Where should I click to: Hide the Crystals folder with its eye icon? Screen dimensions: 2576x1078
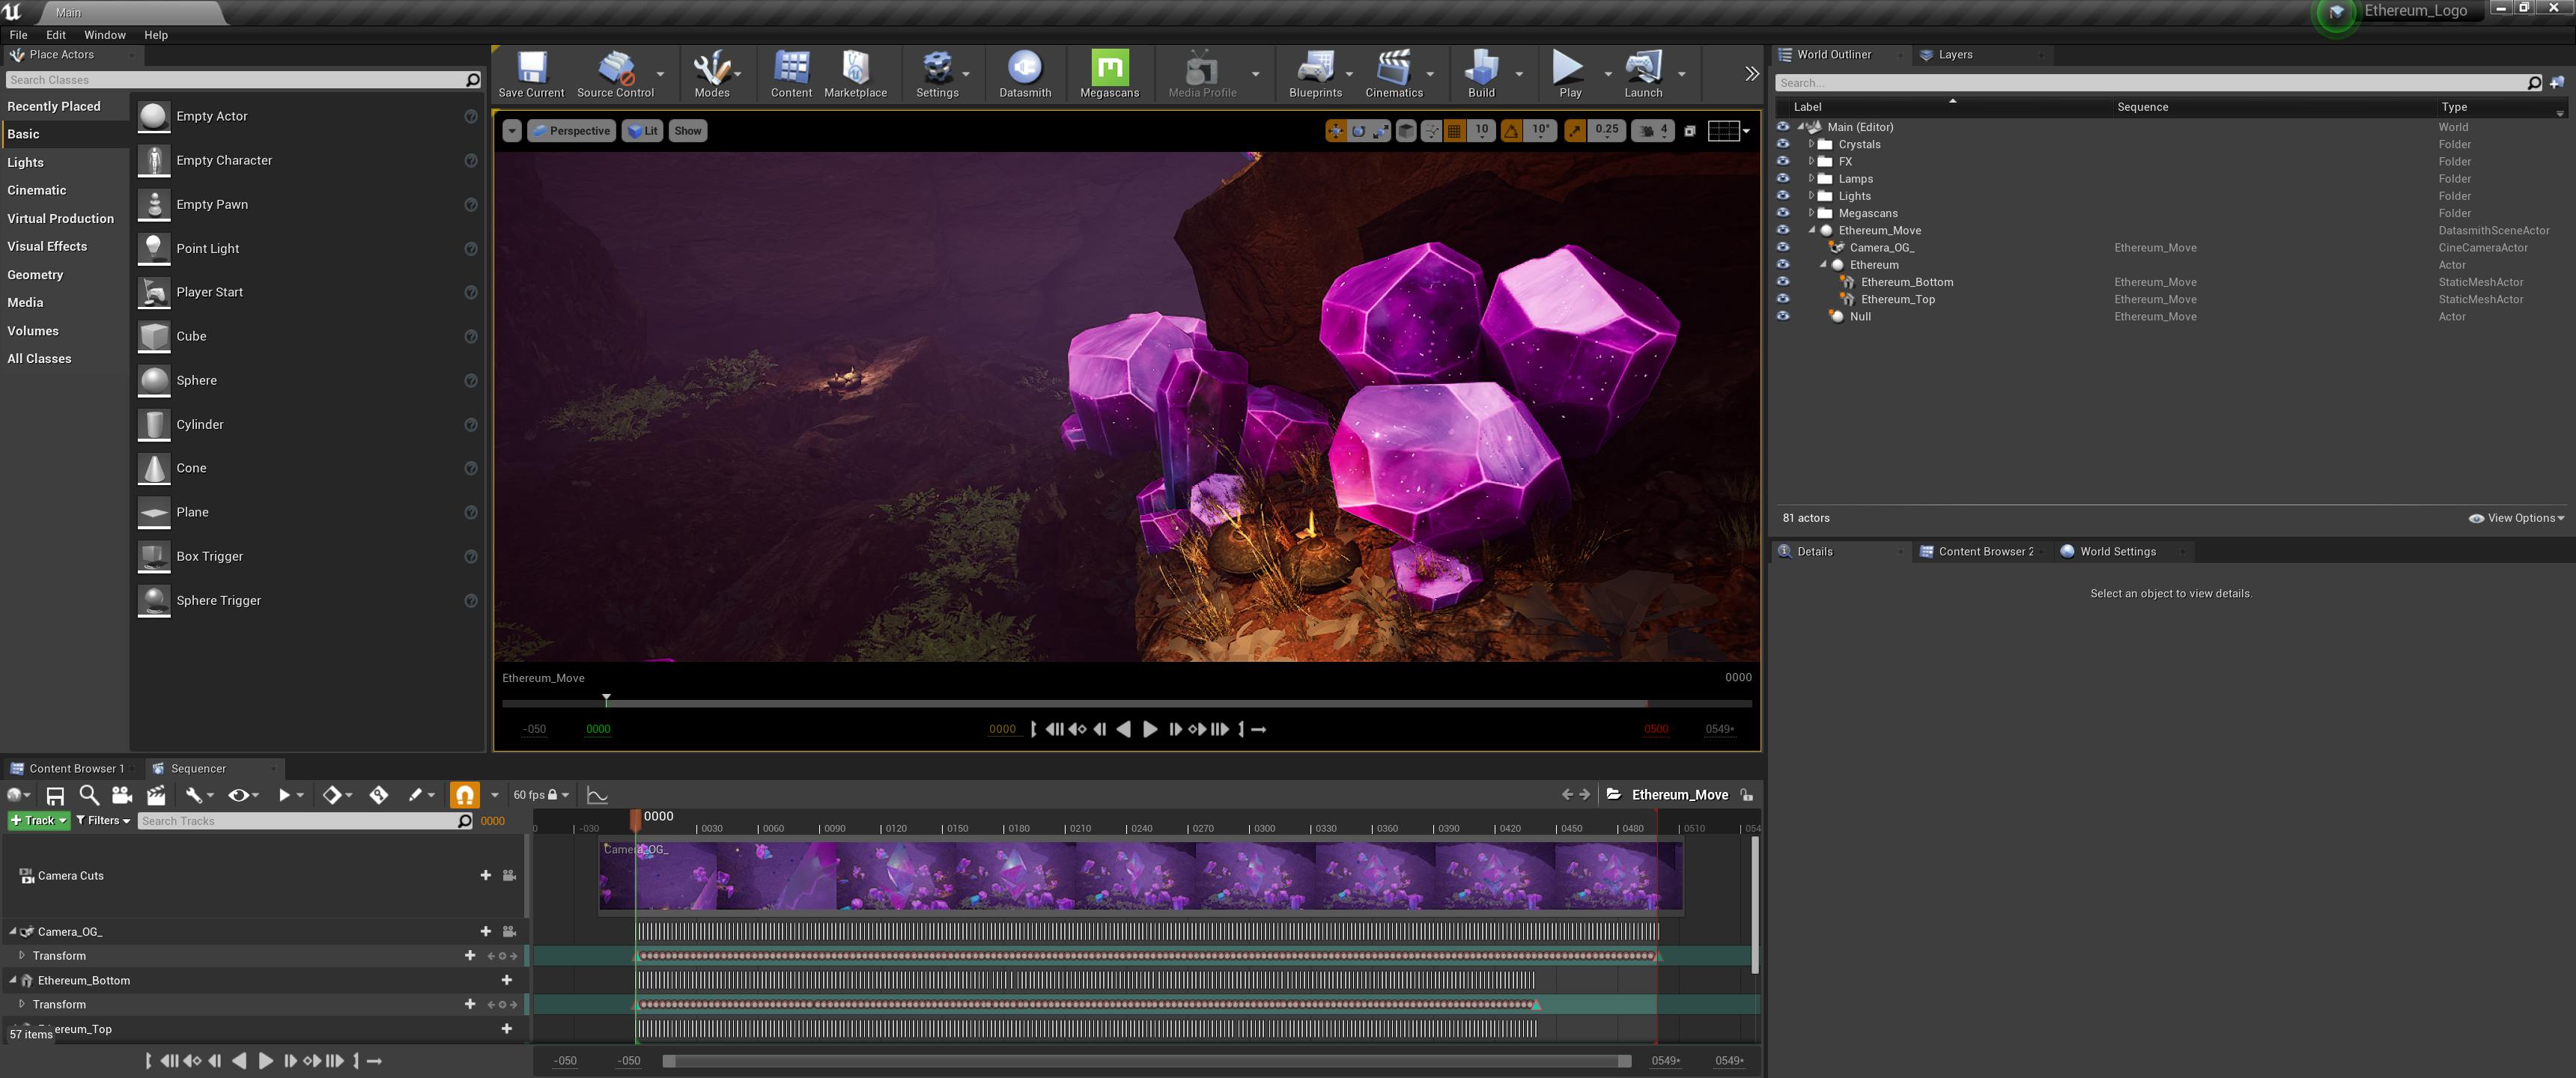pos(1783,144)
